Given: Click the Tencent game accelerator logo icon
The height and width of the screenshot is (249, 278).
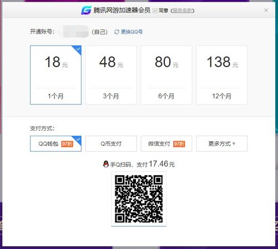Looking at the screenshot, I should [86, 10].
